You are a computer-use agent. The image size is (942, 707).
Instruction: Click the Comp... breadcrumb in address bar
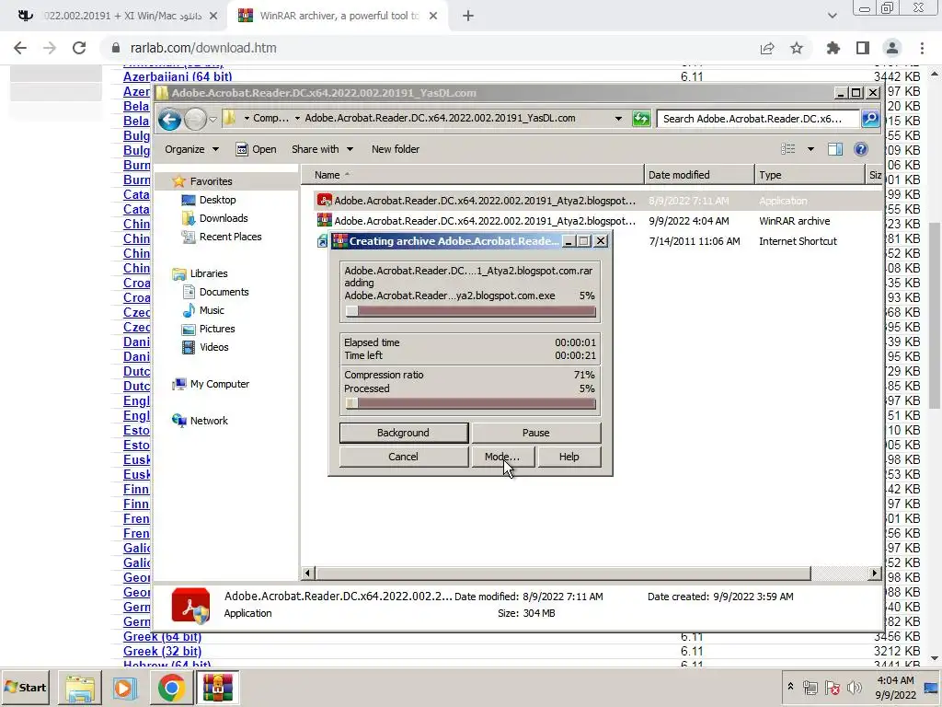point(270,119)
